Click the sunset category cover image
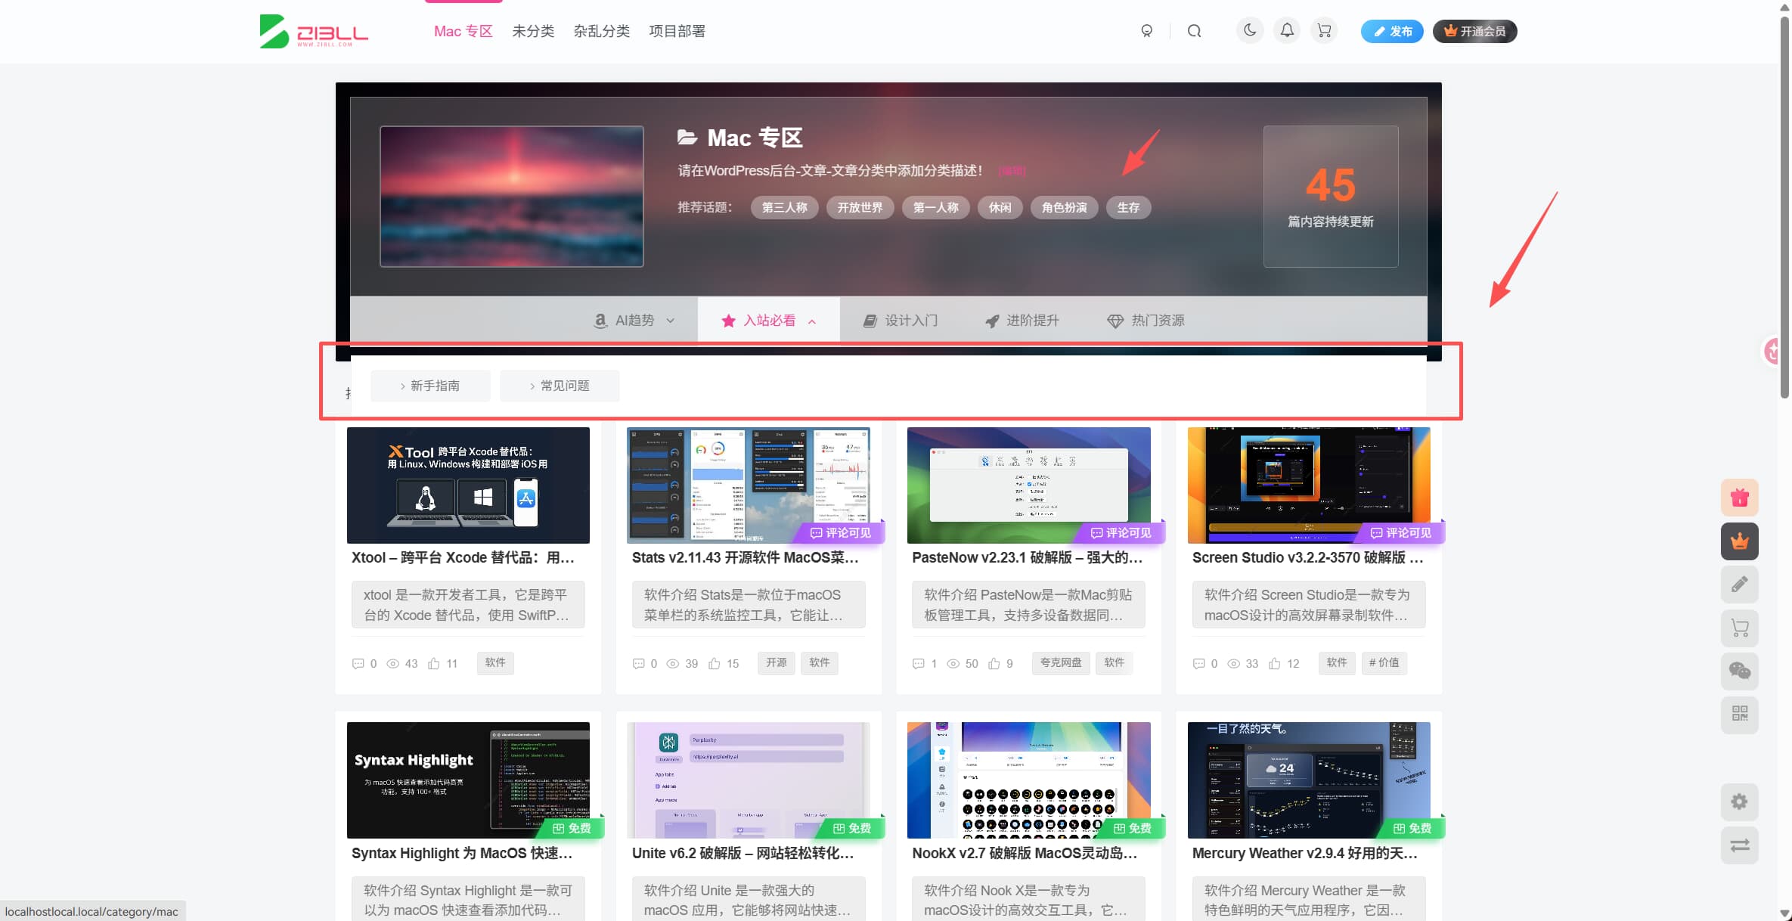The width and height of the screenshot is (1792, 921). coord(512,197)
